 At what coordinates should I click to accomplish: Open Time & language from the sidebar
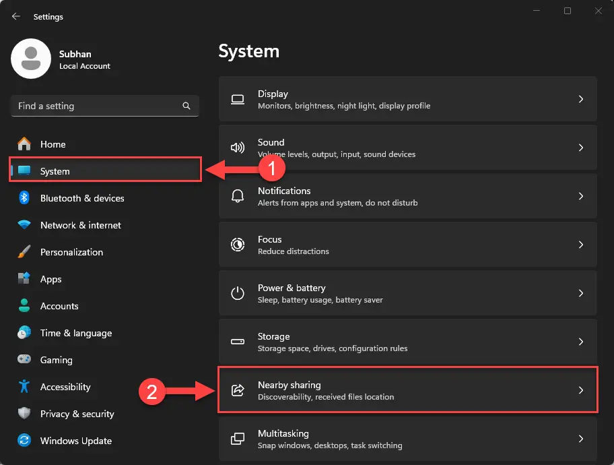point(75,333)
